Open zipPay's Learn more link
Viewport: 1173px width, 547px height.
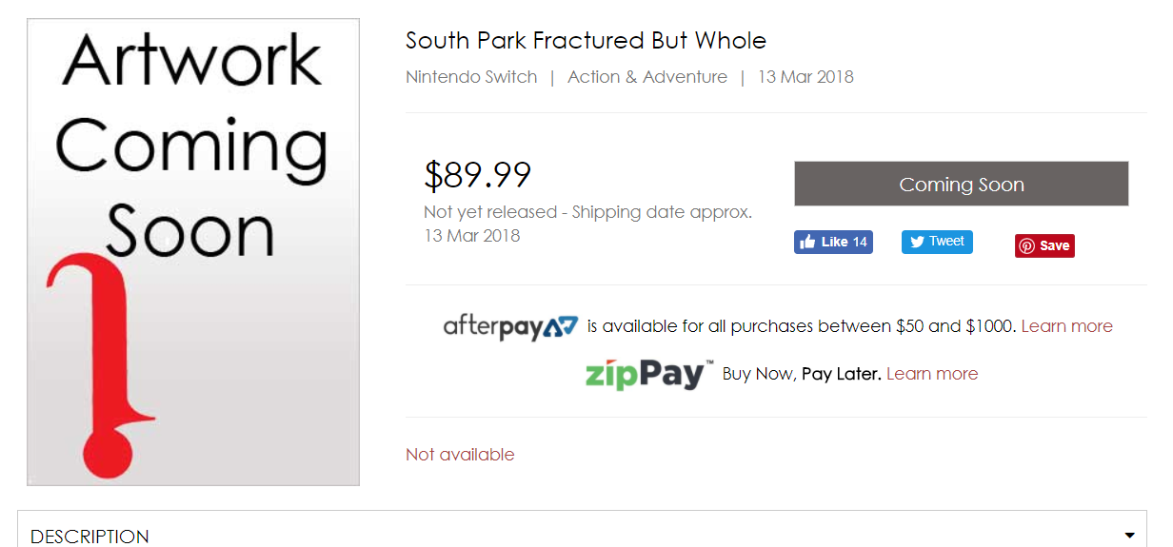(932, 374)
